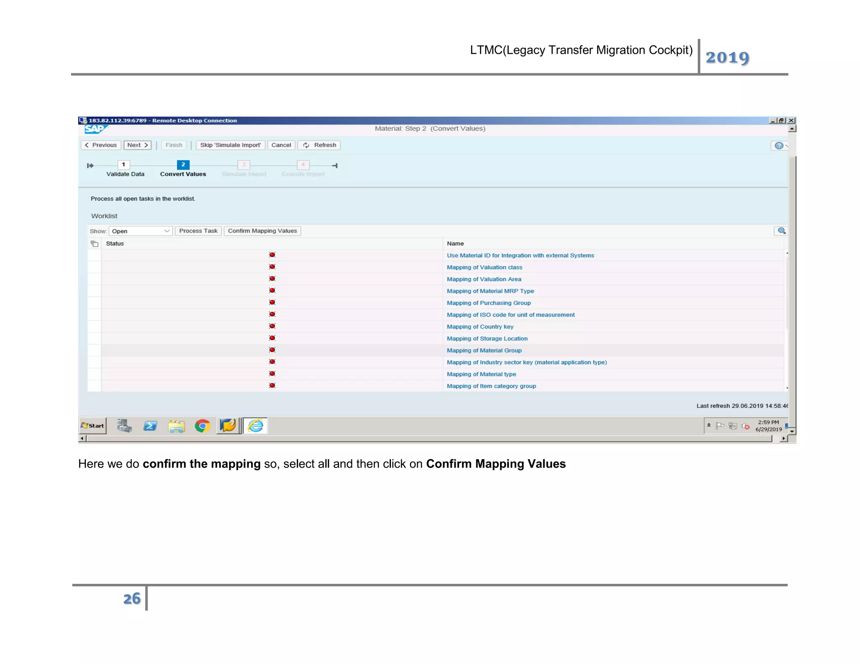This screenshot has width=860, height=664.
Task: Open the Show filter dropdown set to Open
Action: coord(141,231)
